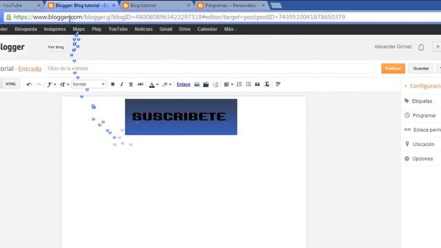Screen dimensions: 441x248
Task: Click the browser address bar URL
Action: coord(179,17)
